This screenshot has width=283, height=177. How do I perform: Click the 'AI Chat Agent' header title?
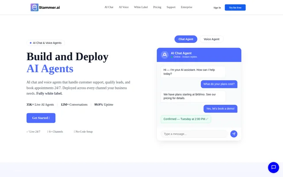click(x=181, y=53)
